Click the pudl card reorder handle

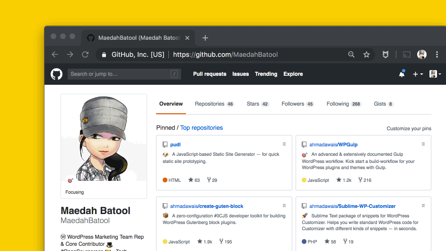(x=284, y=144)
